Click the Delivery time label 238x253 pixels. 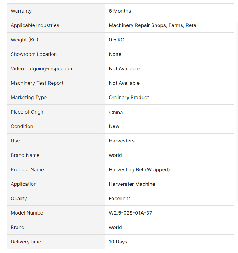(x=26, y=242)
